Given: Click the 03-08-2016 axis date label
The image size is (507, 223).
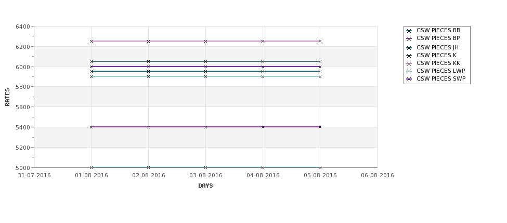Looking at the screenshot, I should coord(205,176).
